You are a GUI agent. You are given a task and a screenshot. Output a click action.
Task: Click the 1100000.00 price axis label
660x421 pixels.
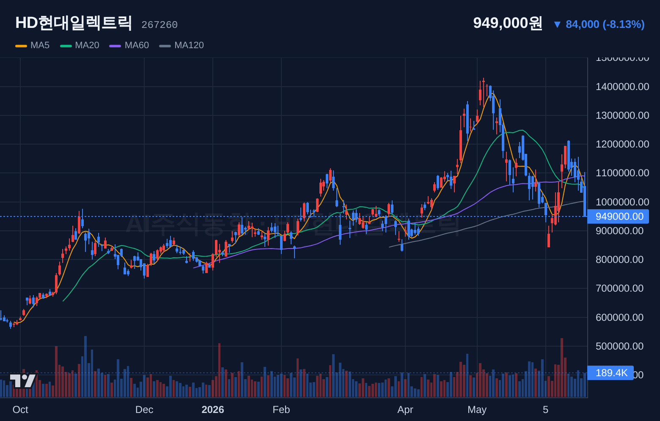click(x=622, y=173)
